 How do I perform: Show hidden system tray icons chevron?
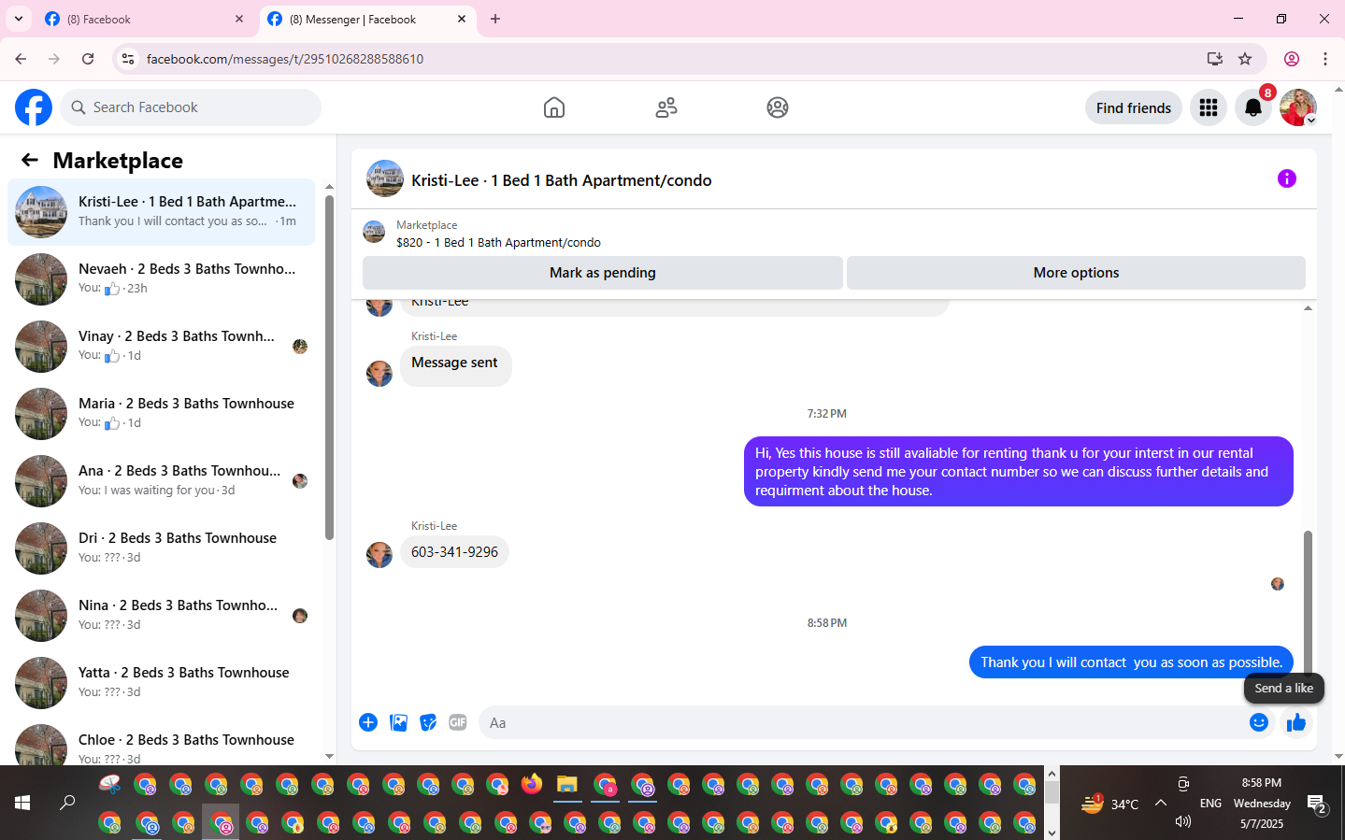(1161, 803)
